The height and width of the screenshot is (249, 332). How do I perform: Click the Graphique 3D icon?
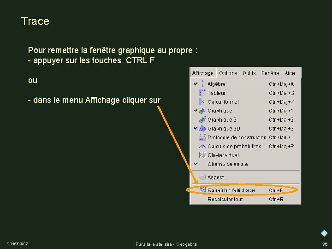click(x=202, y=129)
